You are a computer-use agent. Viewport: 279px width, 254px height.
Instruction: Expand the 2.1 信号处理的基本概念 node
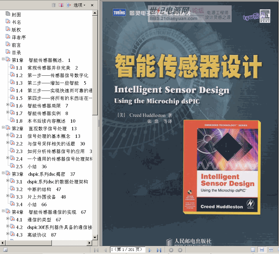click(8, 135)
